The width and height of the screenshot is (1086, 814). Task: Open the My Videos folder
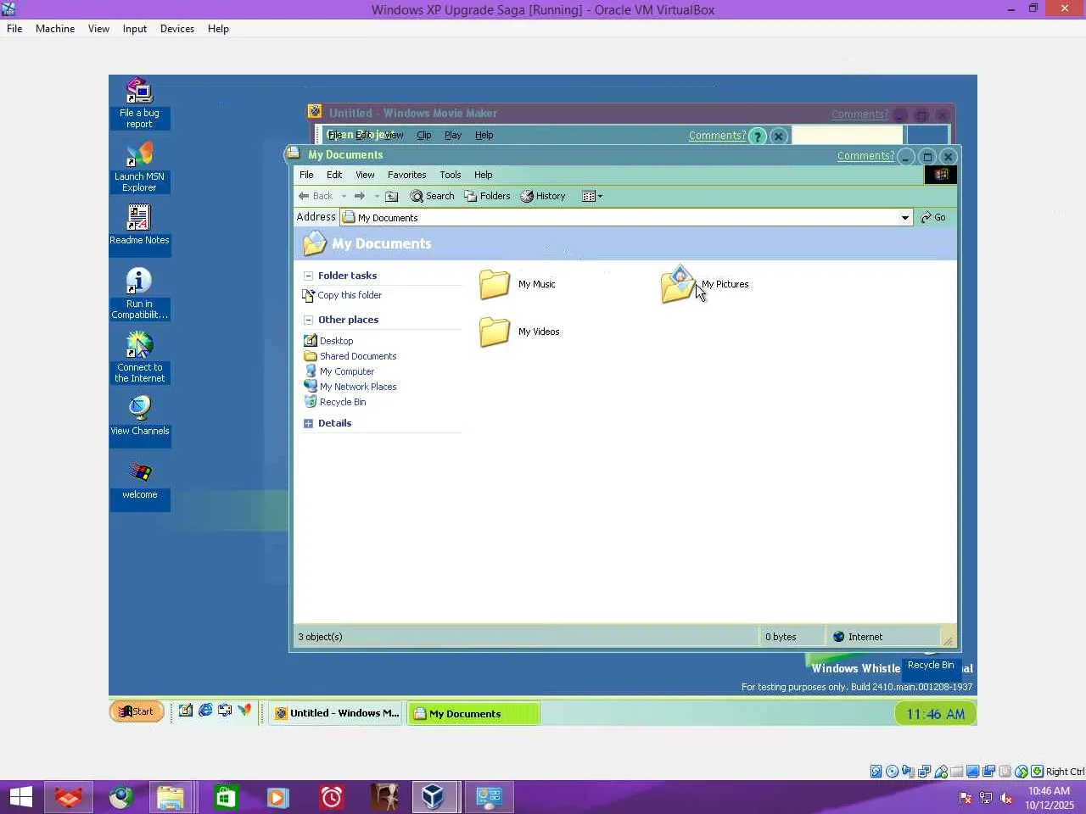click(519, 332)
